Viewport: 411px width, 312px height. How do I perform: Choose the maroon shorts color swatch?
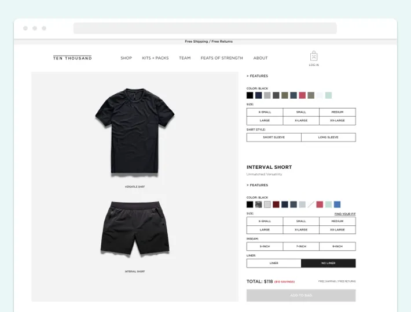tap(276, 205)
